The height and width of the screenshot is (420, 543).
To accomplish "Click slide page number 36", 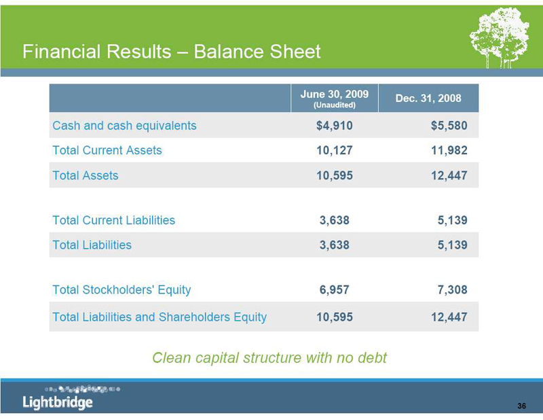I will (x=521, y=406).
